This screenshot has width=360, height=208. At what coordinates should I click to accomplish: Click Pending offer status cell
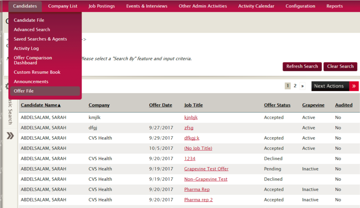273,169
